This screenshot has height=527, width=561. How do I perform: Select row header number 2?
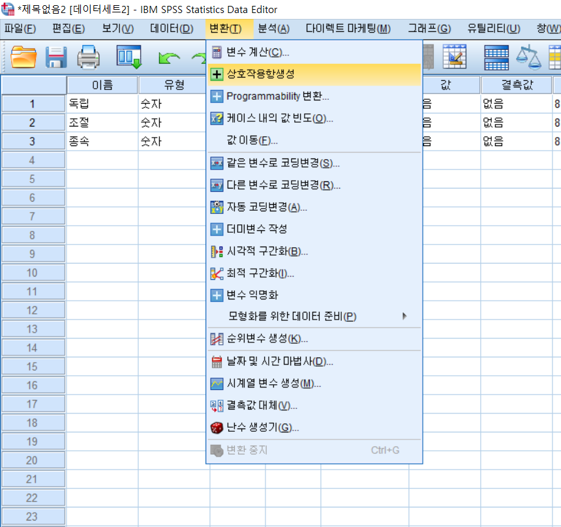pos(33,123)
